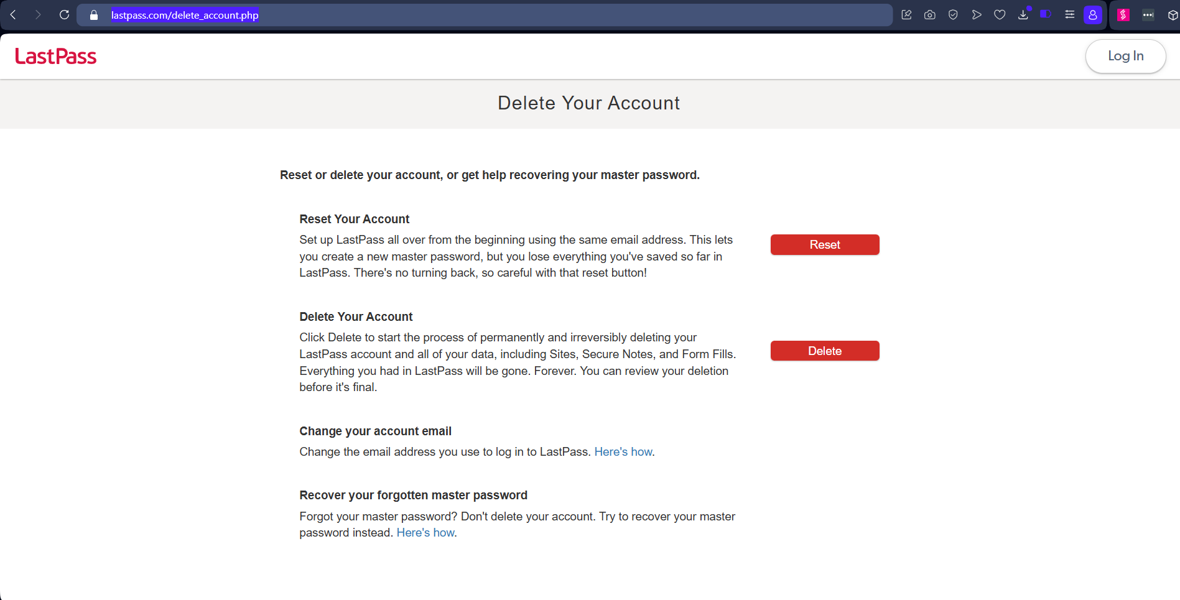View site security via the padlock icon
The width and height of the screenshot is (1180, 600).
(x=94, y=15)
